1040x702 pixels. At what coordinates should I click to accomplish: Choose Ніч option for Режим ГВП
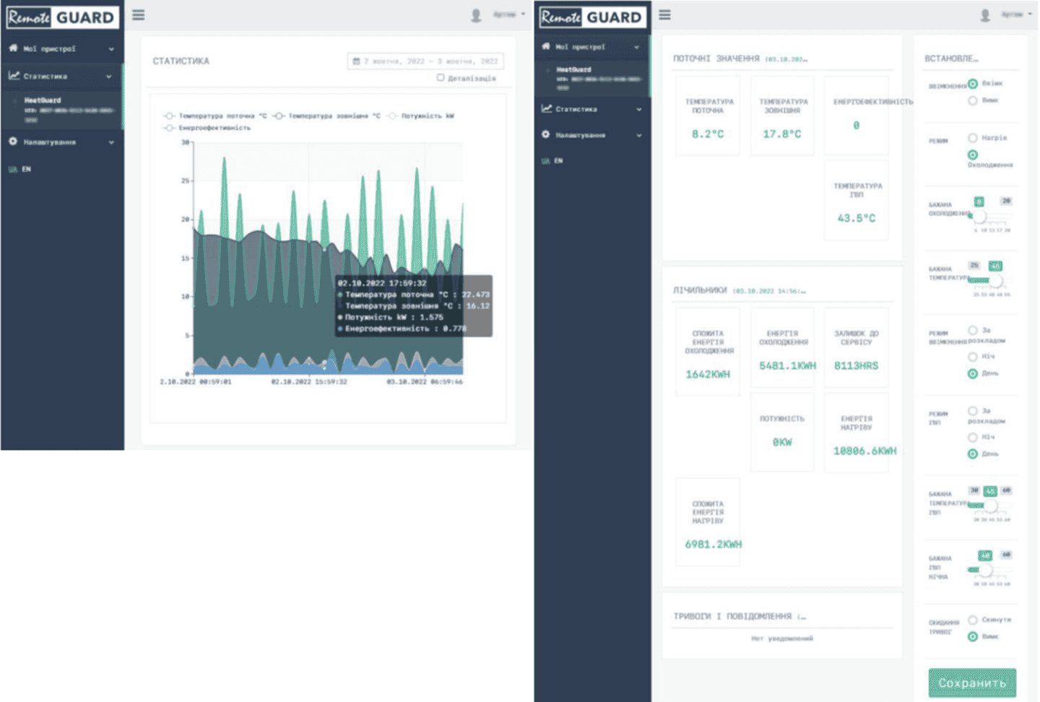973,437
